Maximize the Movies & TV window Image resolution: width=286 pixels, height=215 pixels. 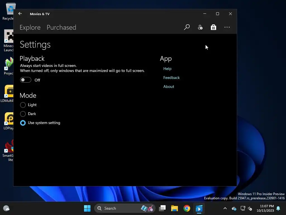(x=217, y=14)
